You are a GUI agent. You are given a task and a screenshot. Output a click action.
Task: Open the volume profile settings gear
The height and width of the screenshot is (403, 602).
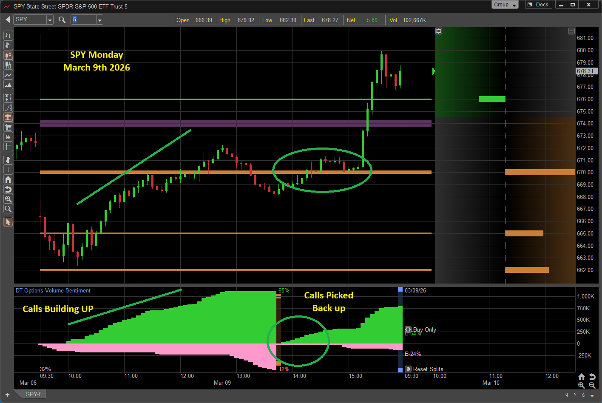tap(439, 31)
